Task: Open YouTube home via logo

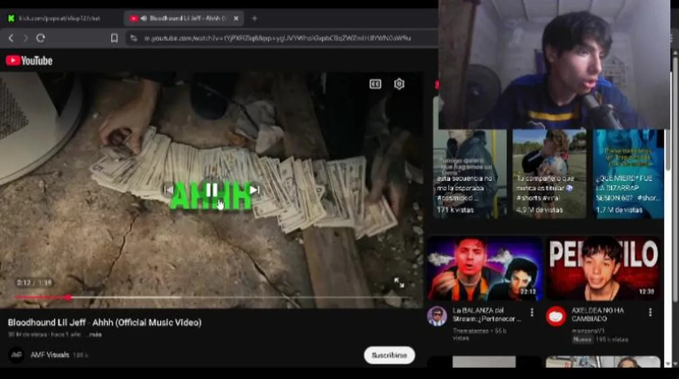Action: (29, 61)
